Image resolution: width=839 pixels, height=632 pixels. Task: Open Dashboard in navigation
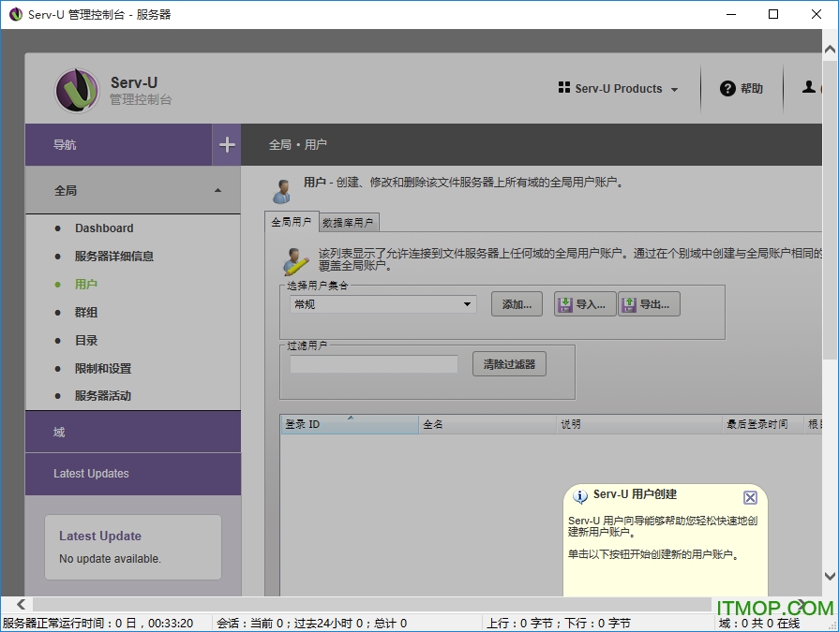pos(104,228)
